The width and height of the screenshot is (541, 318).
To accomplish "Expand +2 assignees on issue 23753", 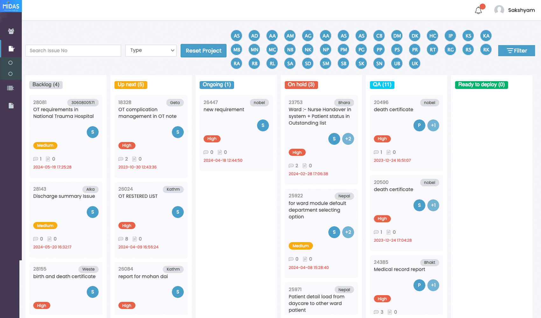I will [x=348, y=139].
